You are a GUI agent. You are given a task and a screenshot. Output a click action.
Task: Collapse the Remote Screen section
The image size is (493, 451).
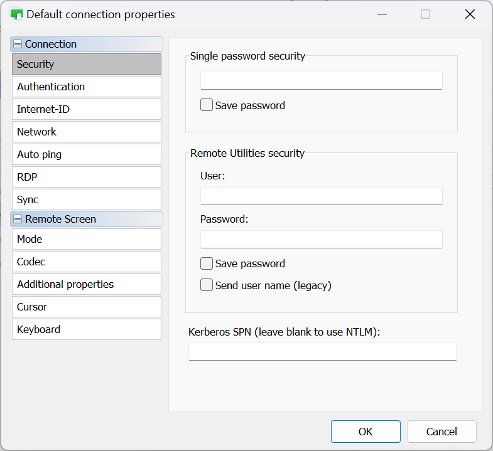tap(18, 220)
